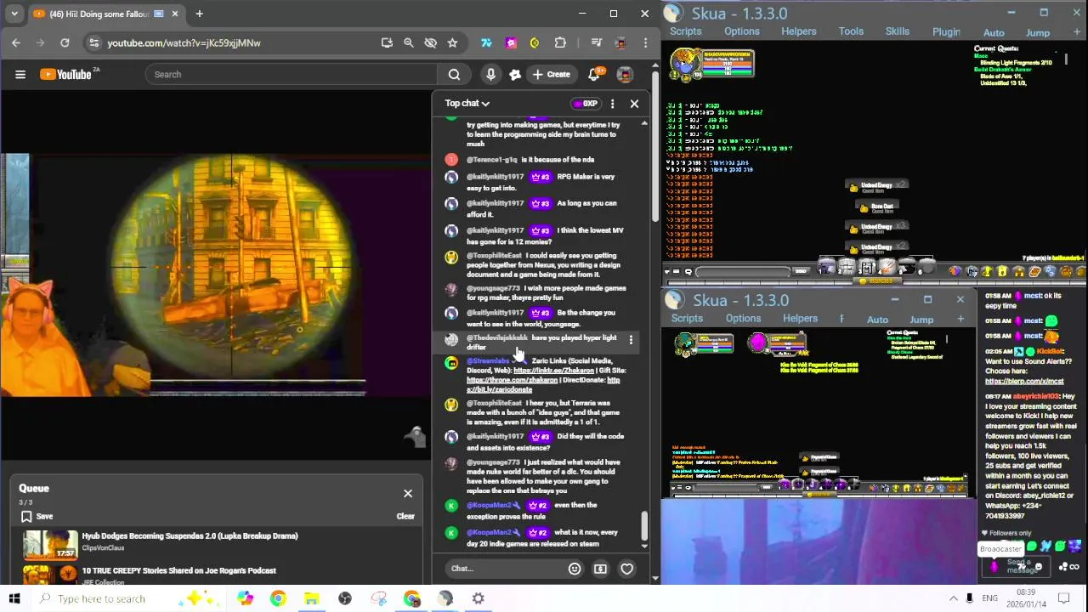Image resolution: width=1088 pixels, height=612 pixels.
Task: Expand the Top chat dropdown
Action: tap(467, 104)
